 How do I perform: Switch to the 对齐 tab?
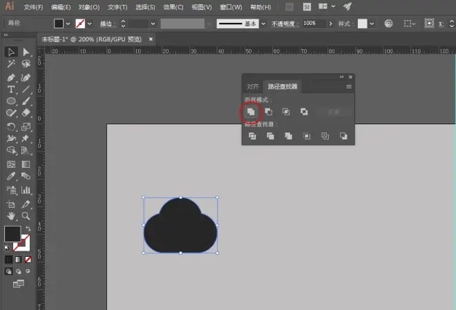click(252, 86)
